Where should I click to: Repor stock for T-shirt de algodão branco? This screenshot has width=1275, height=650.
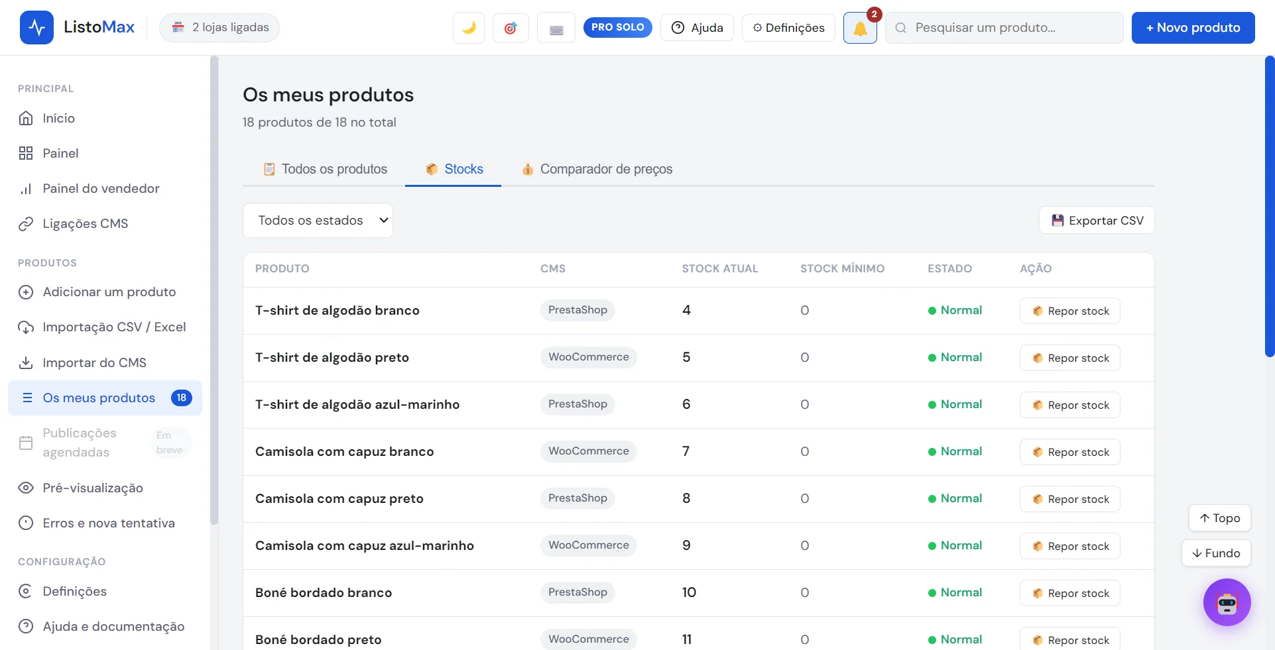click(x=1070, y=311)
